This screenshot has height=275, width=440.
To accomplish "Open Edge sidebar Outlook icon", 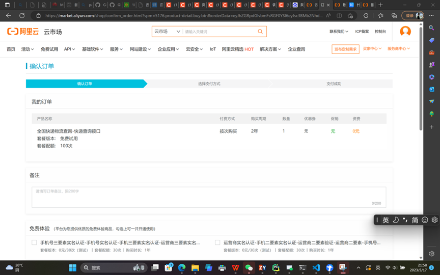I will click(431, 89).
